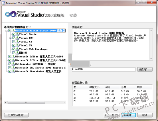Click install icon beside SQL Server 2008 Express
This screenshot has height=121, width=158.
(13, 67)
